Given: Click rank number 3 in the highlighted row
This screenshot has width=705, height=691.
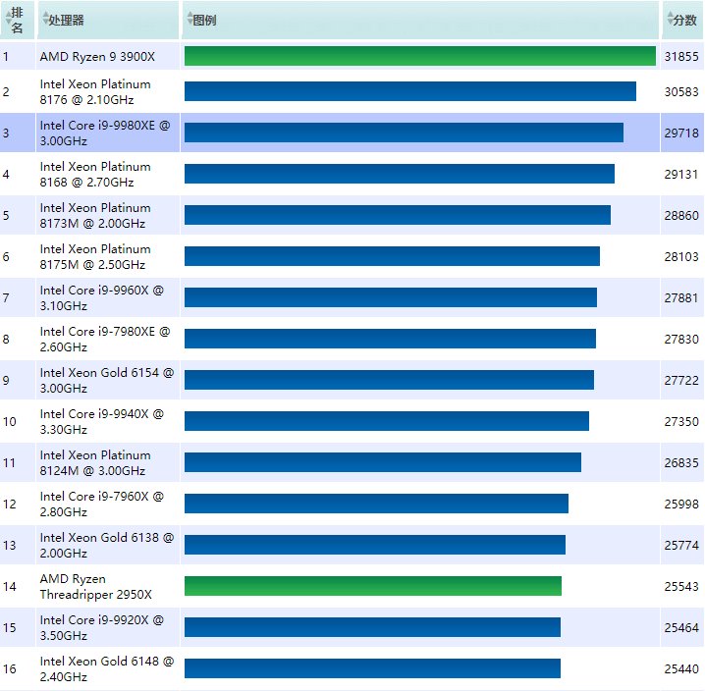Looking at the screenshot, I should point(6,133).
